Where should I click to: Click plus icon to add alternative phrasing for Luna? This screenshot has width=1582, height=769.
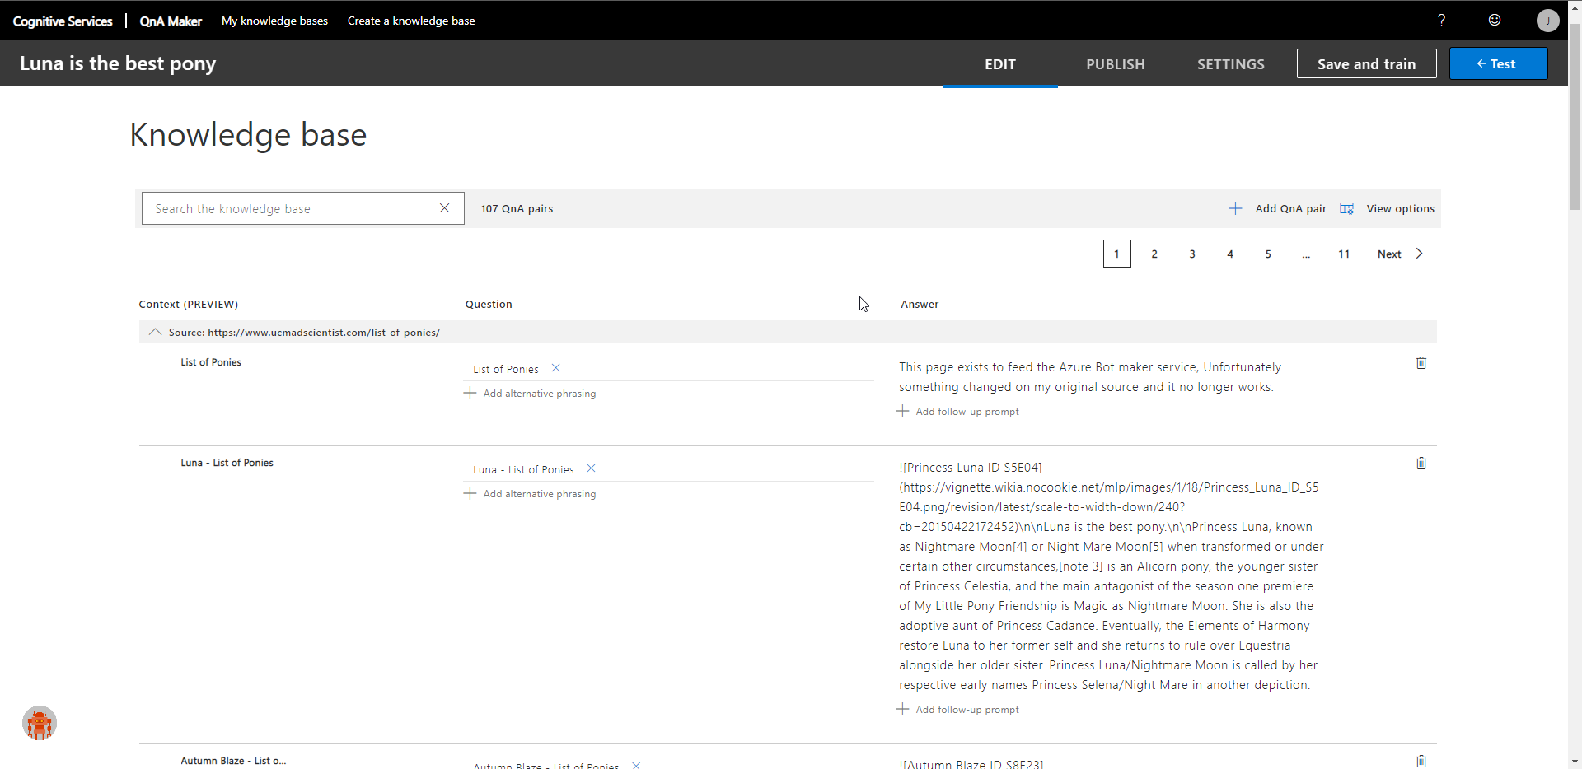coord(470,493)
